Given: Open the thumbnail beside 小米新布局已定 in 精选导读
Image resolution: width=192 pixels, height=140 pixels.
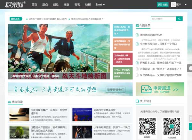Looking at the screenshot, I should (x=82, y=132).
